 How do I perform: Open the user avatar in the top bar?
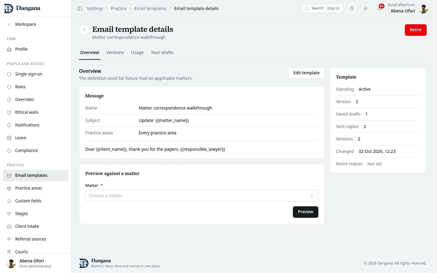coord(423,8)
